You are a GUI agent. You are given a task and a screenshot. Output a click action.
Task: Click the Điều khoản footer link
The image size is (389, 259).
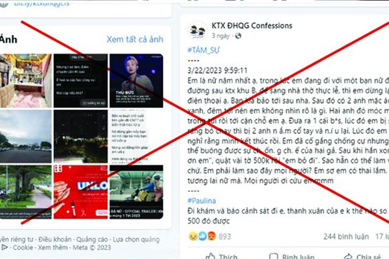point(55,240)
